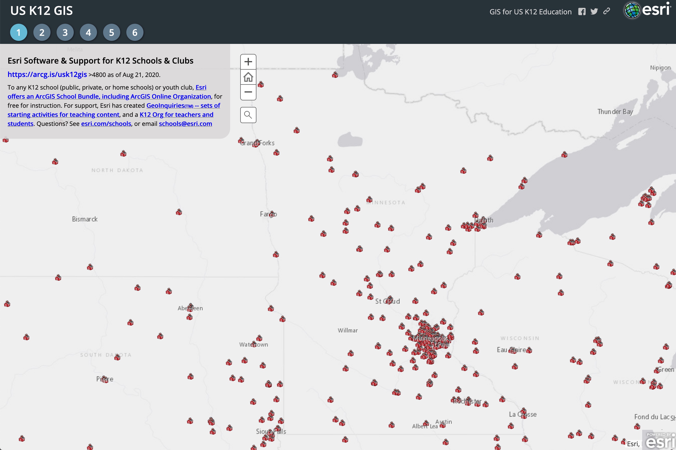Image resolution: width=676 pixels, height=450 pixels.
Task: Click the US K12 GIS title
Action: [42, 11]
